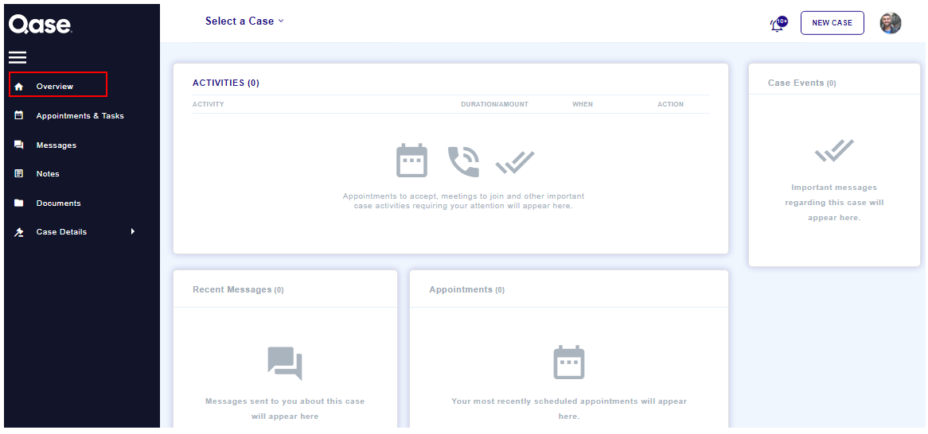Screen dimensions: 928x434
Task: Click the Appointments (0) card heading
Action: [x=467, y=289]
